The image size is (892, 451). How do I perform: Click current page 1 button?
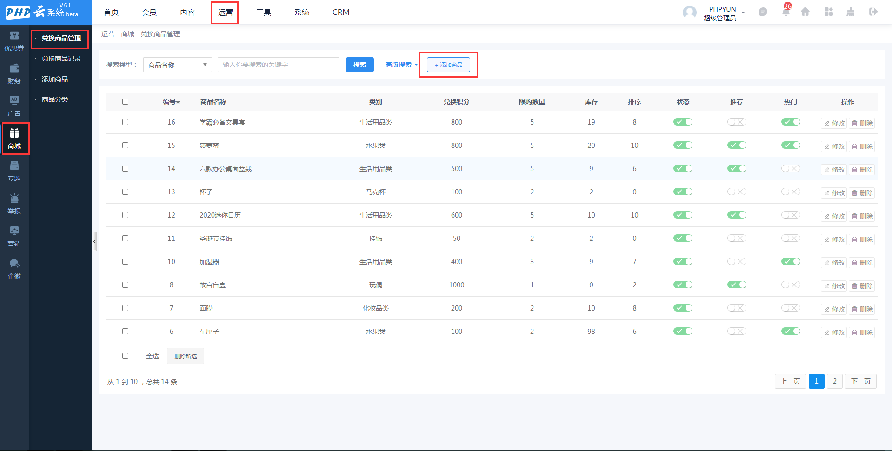[816, 381]
